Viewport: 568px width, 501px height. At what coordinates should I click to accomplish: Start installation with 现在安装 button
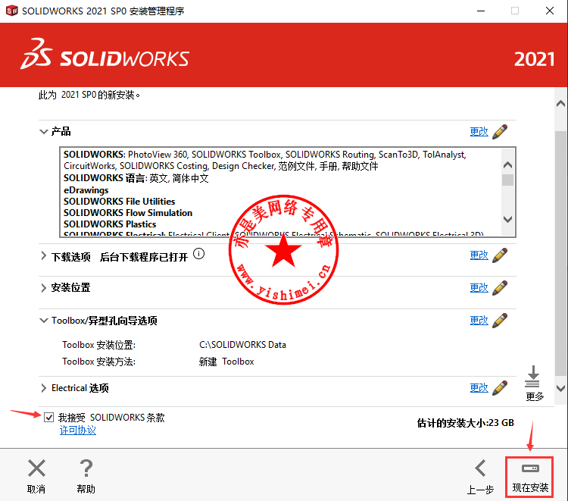tap(529, 477)
